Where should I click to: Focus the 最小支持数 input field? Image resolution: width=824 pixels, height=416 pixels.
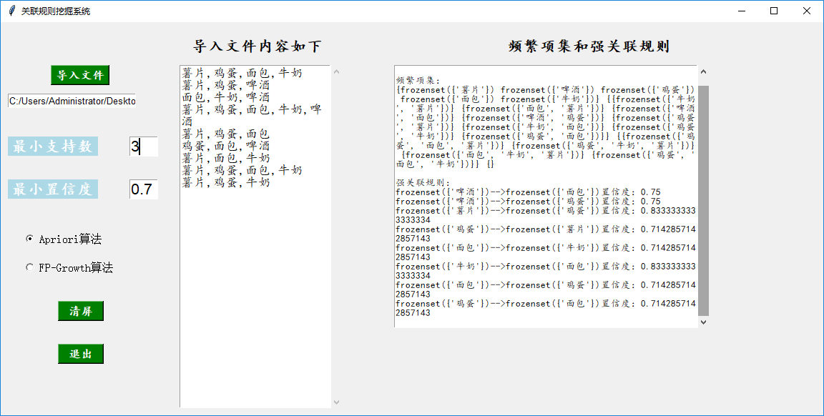click(x=144, y=146)
